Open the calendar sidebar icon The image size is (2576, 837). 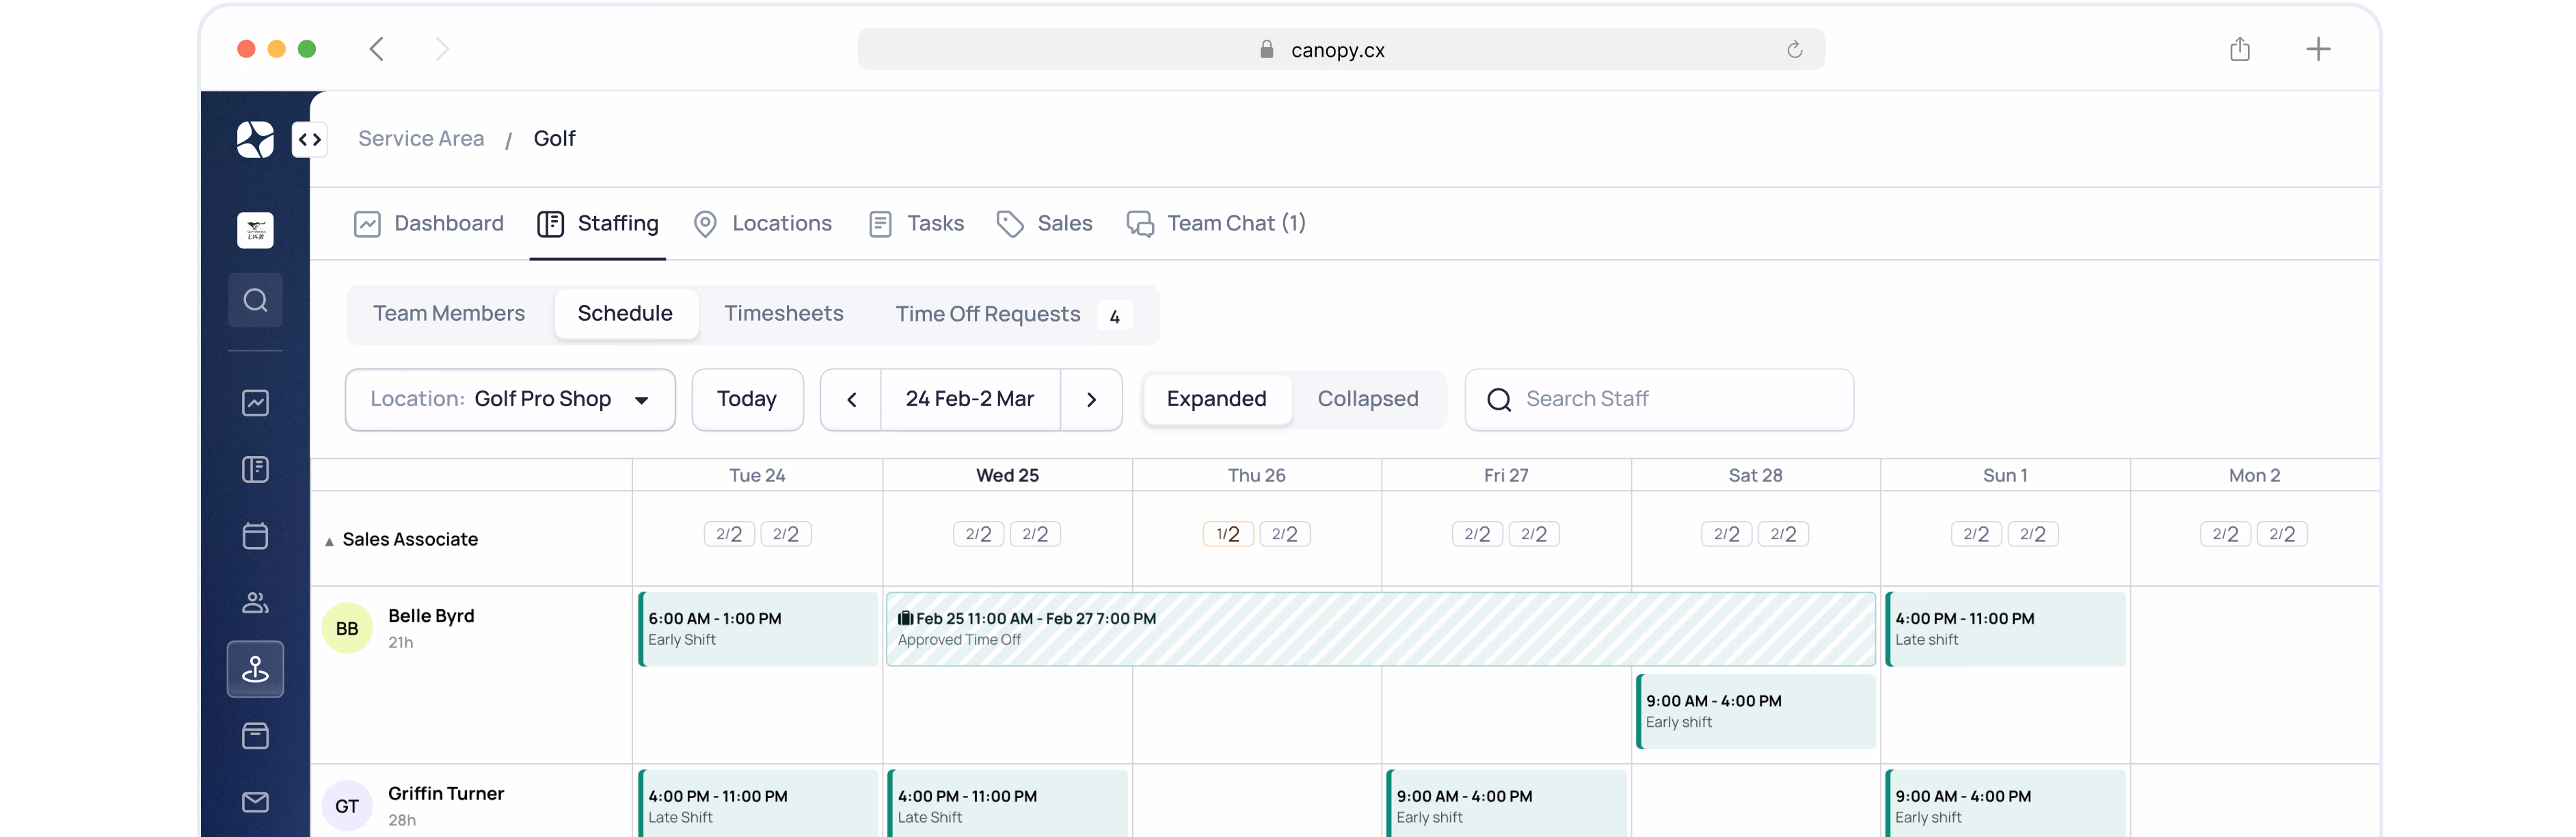(255, 536)
